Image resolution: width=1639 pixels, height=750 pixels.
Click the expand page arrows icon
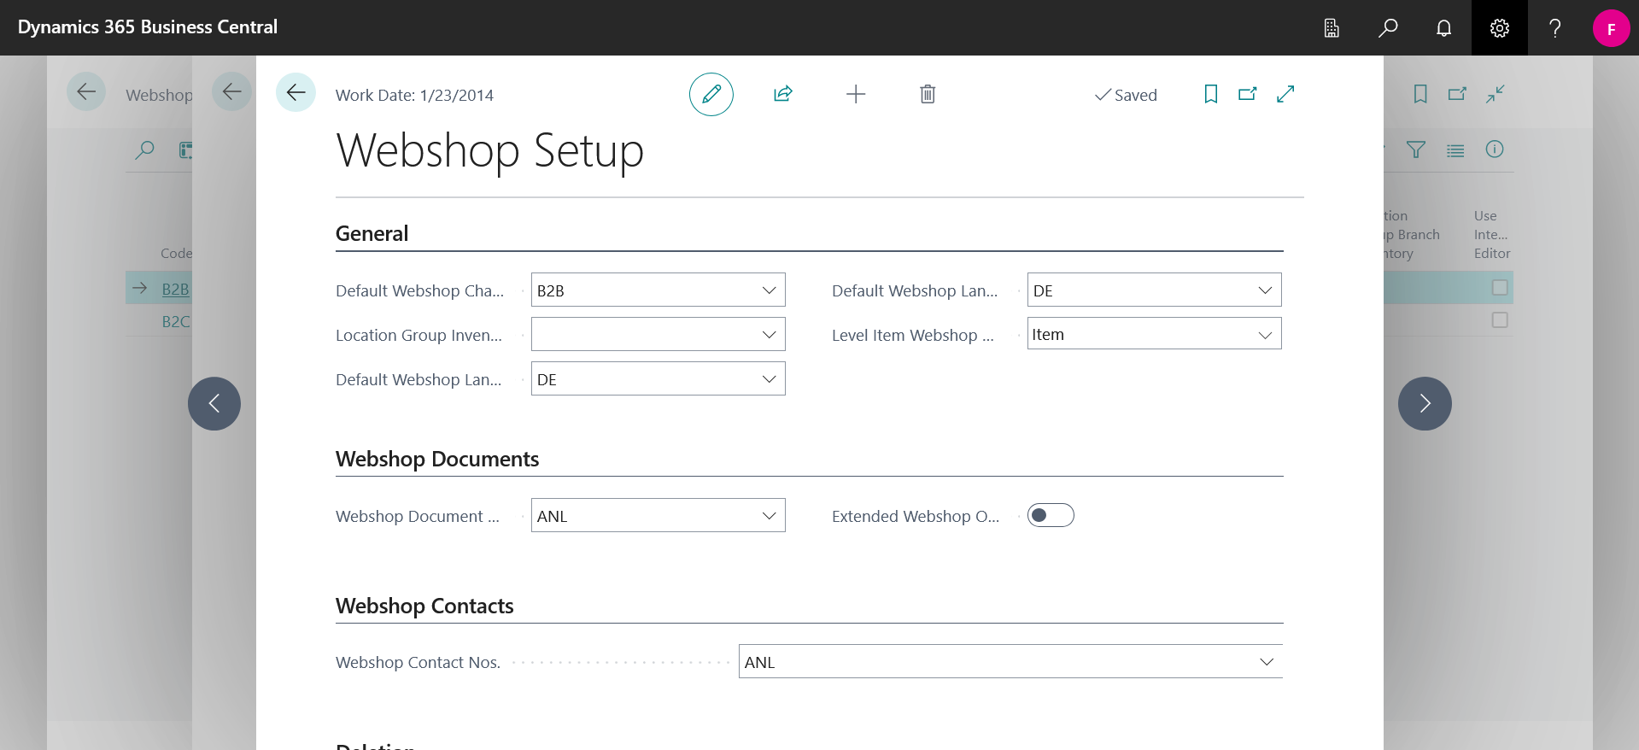(x=1285, y=94)
